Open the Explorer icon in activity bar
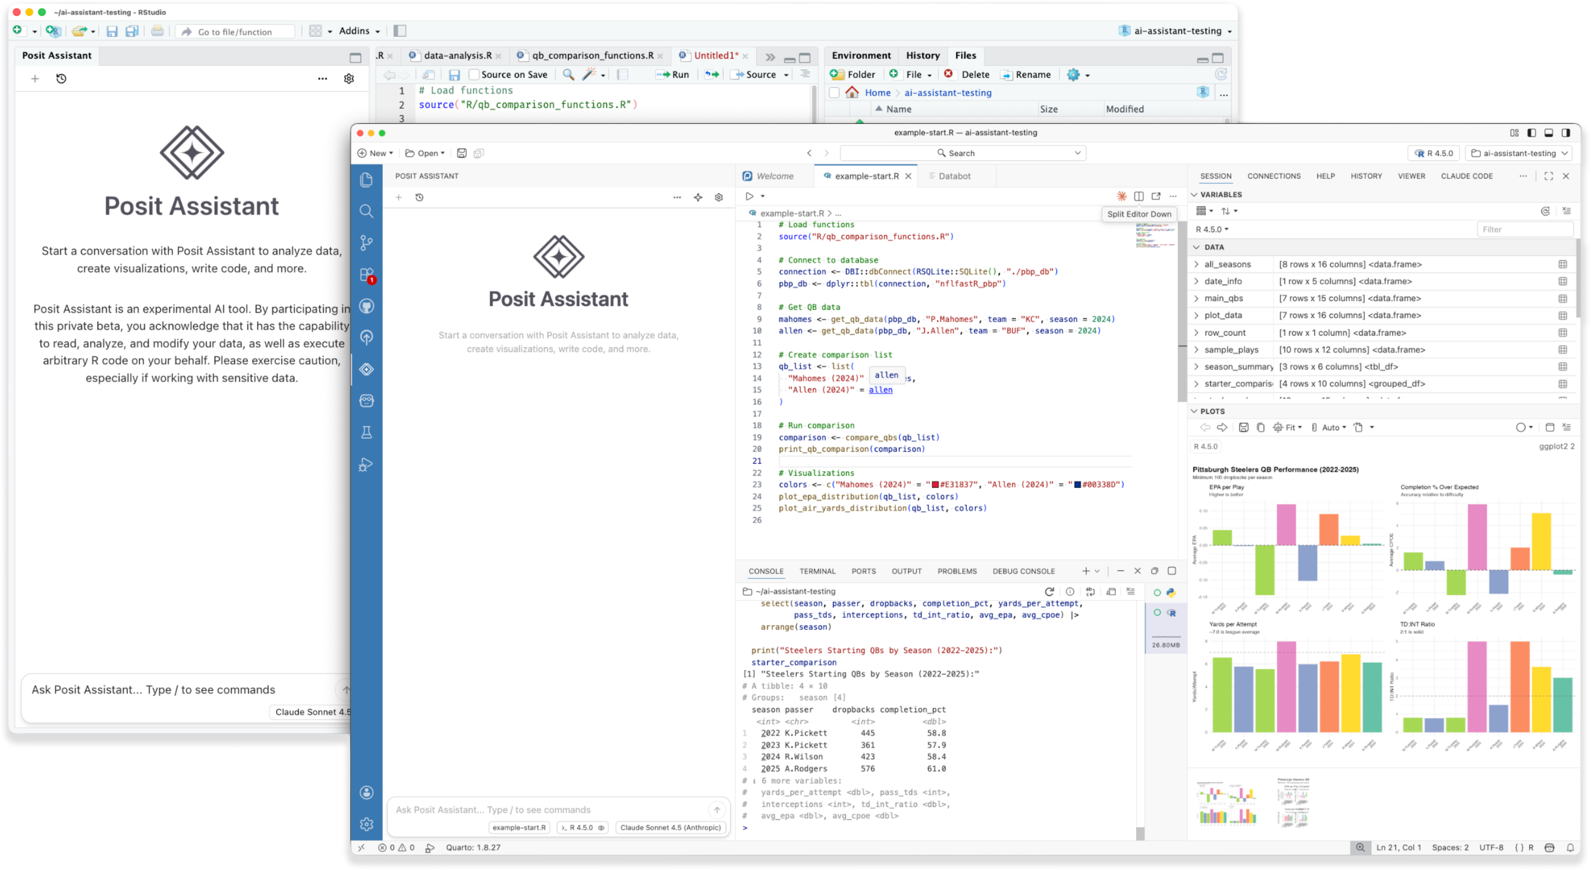This screenshot has width=1591, height=870. [366, 180]
